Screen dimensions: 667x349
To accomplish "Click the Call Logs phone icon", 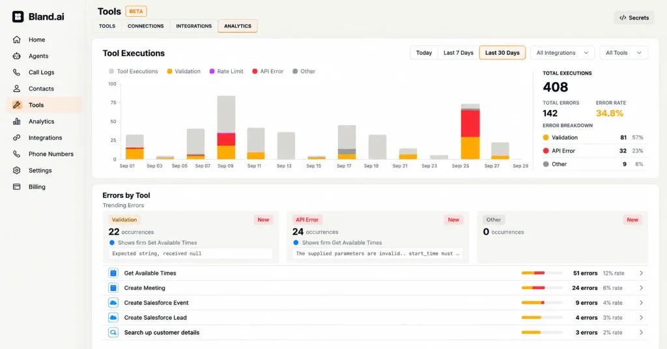I will coord(16,72).
